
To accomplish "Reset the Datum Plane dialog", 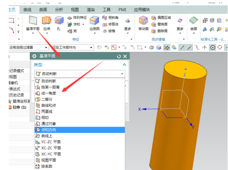I will [x=119, y=56].
